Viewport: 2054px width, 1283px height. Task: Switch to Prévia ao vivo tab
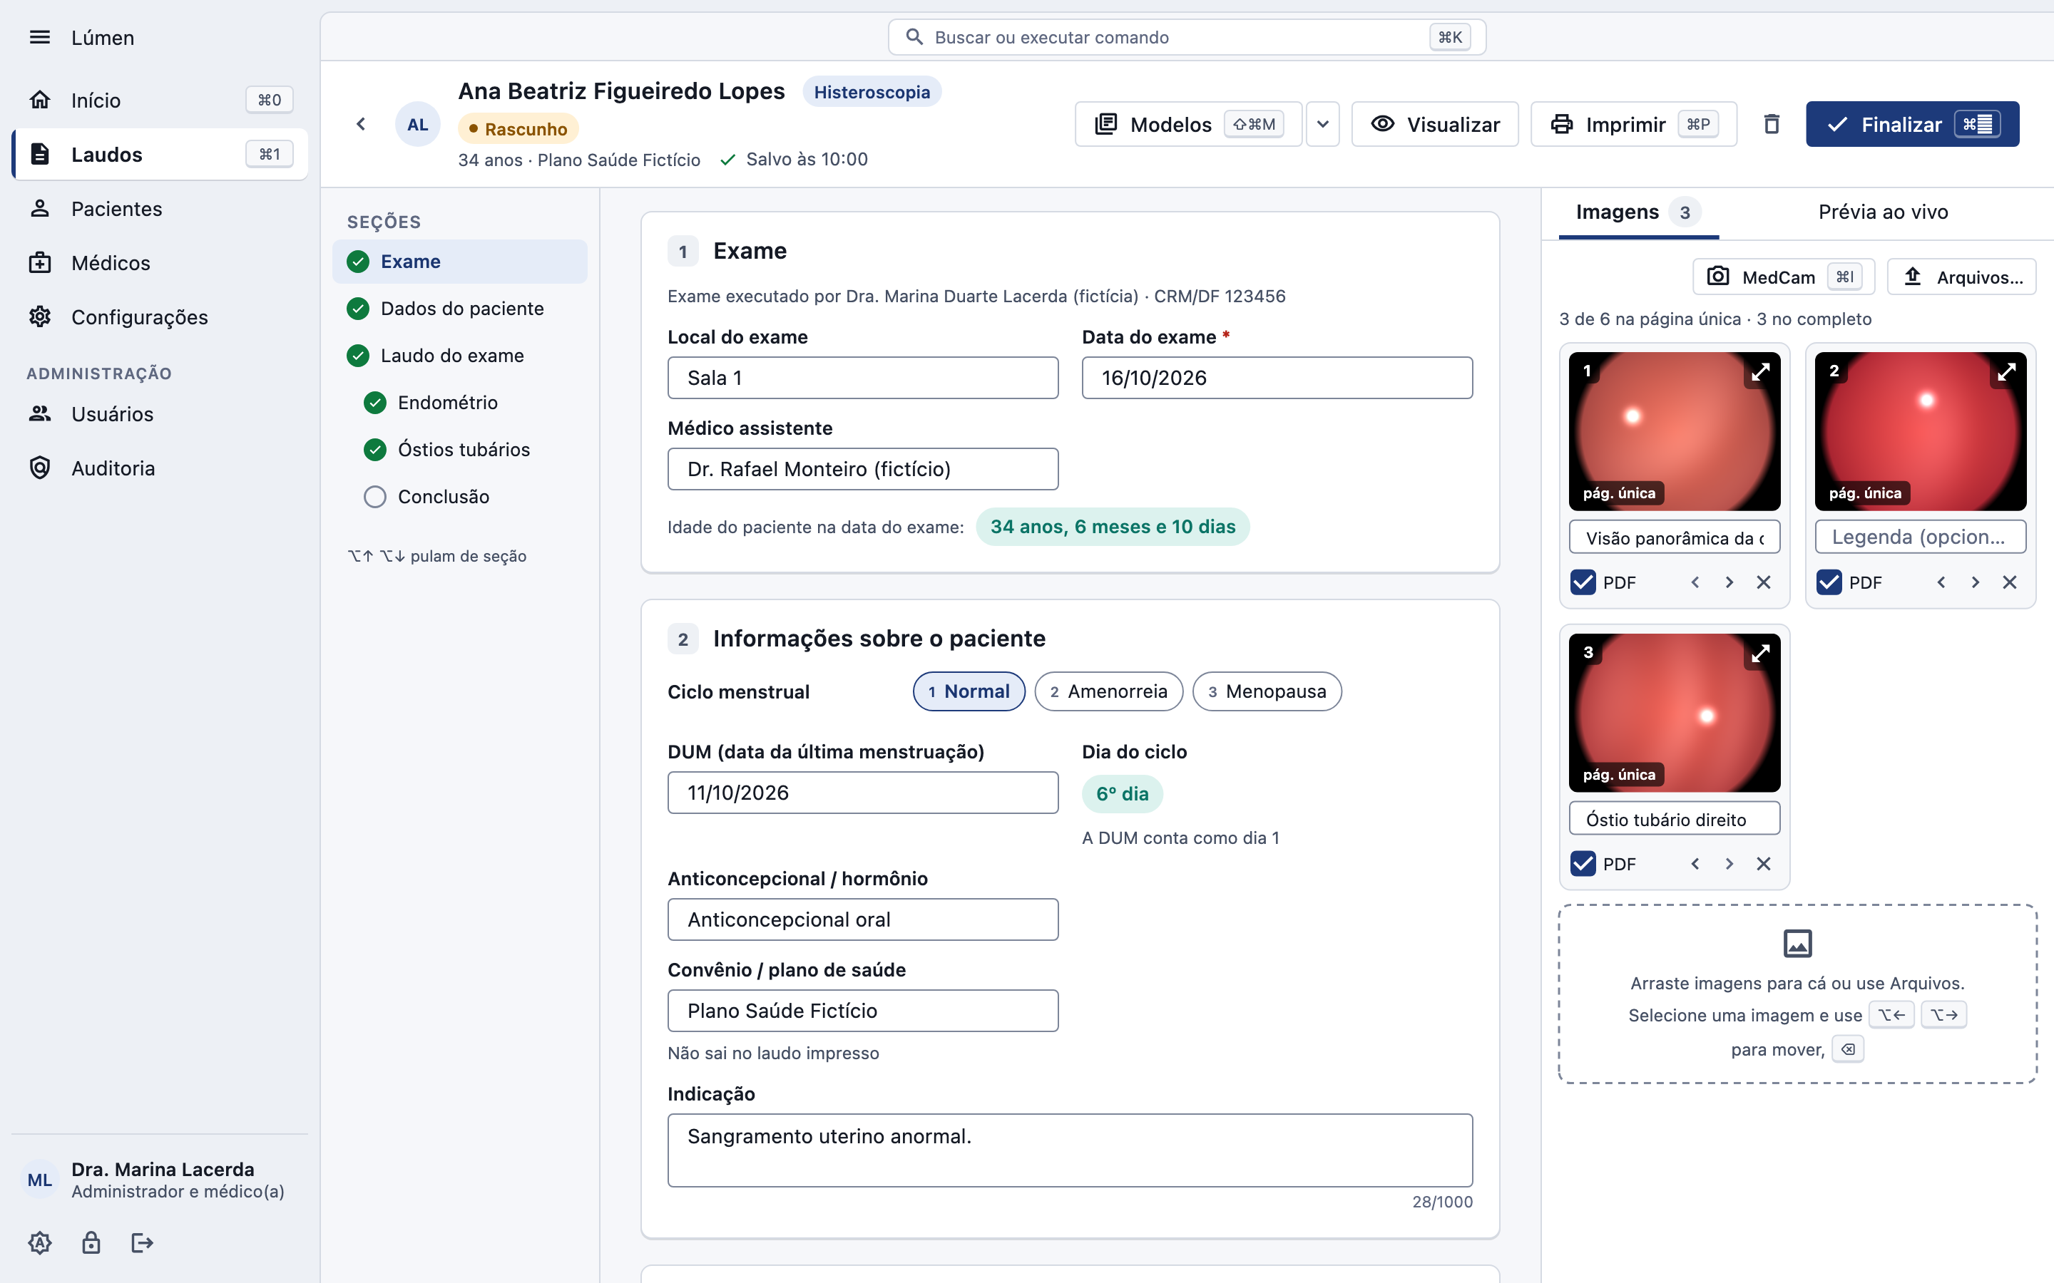pos(1883,212)
